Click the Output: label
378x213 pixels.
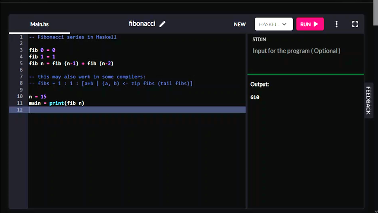tap(260, 84)
